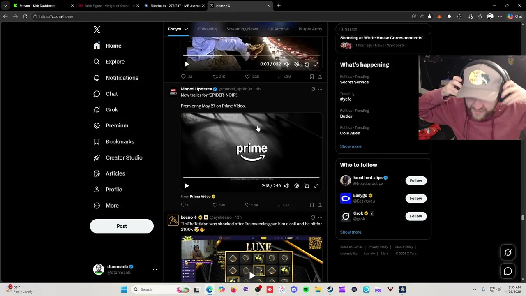Image resolution: width=526 pixels, height=296 pixels.
Task: Like the Marvel Updates post
Action: pyautogui.click(x=251, y=205)
